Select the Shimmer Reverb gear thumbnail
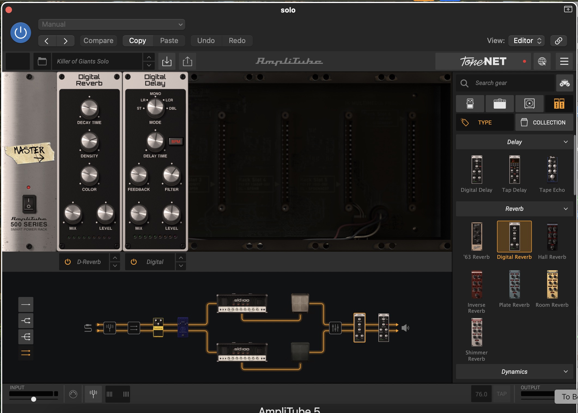The image size is (578, 413). coord(477,332)
